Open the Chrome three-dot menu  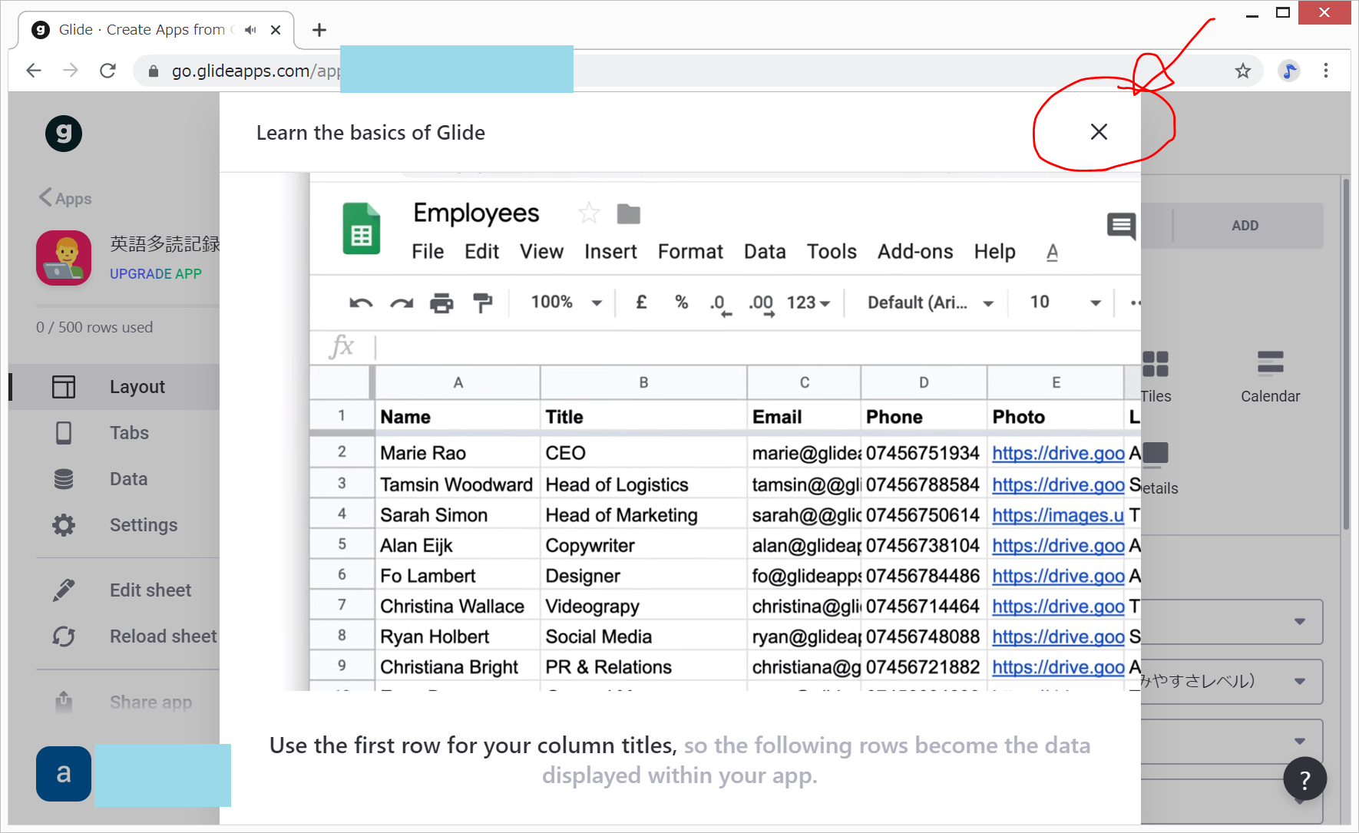1326,71
